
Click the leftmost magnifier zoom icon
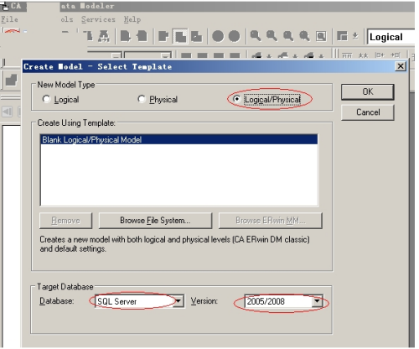pos(256,36)
